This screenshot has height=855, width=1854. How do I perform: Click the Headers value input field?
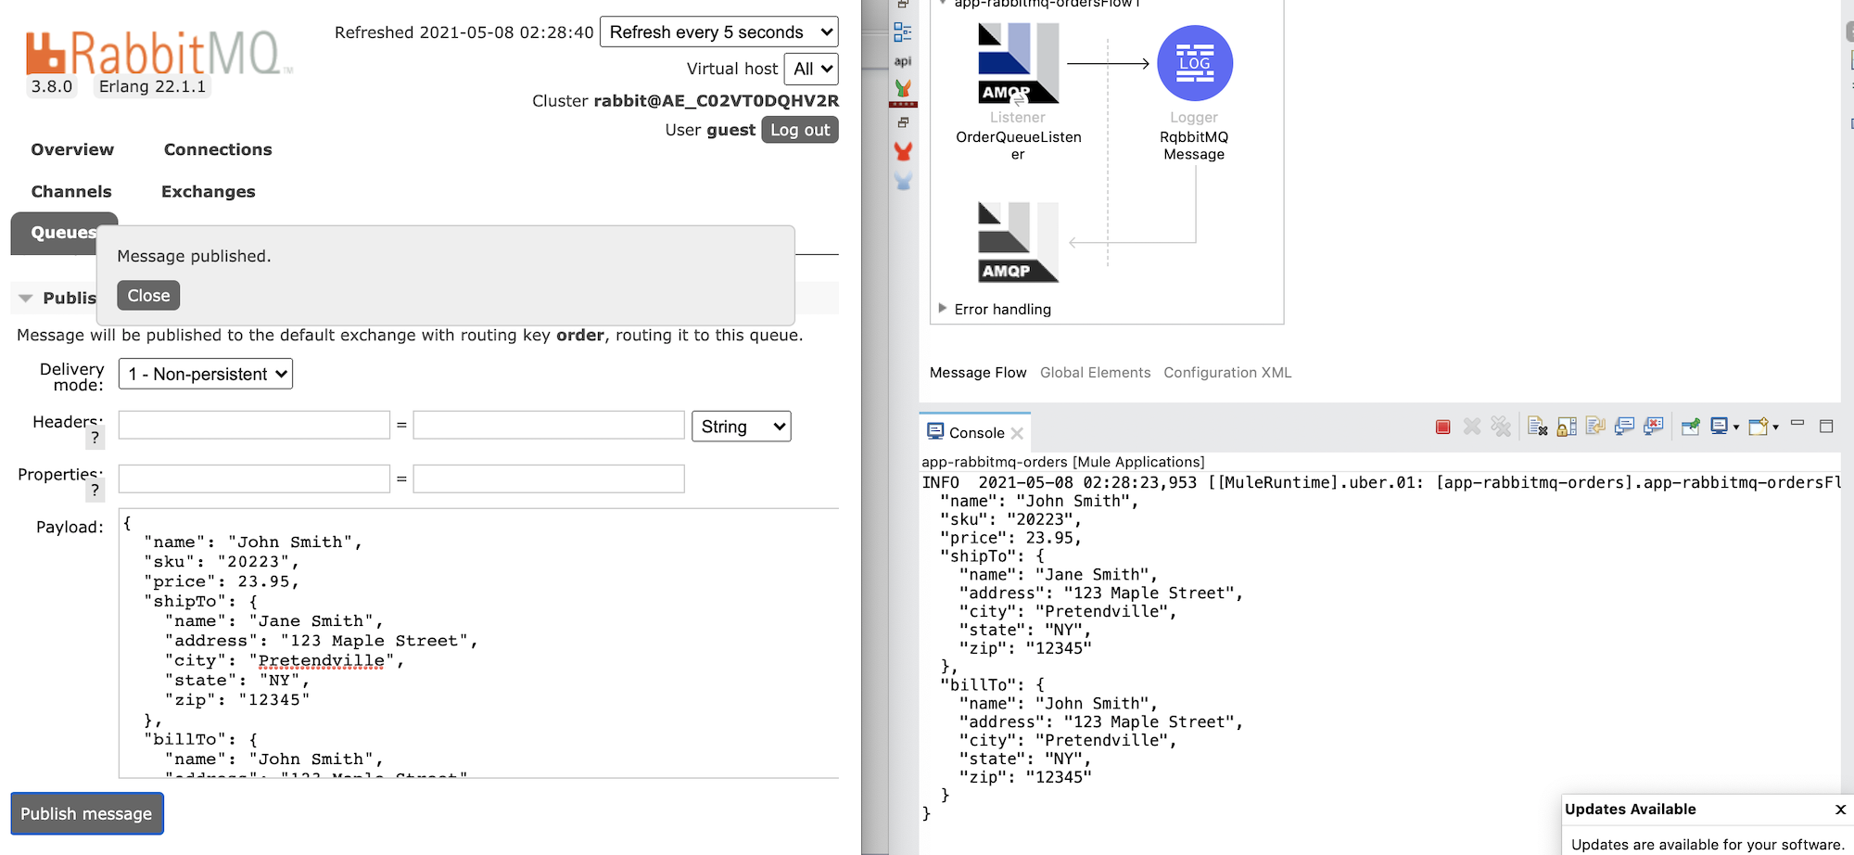[549, 426]
